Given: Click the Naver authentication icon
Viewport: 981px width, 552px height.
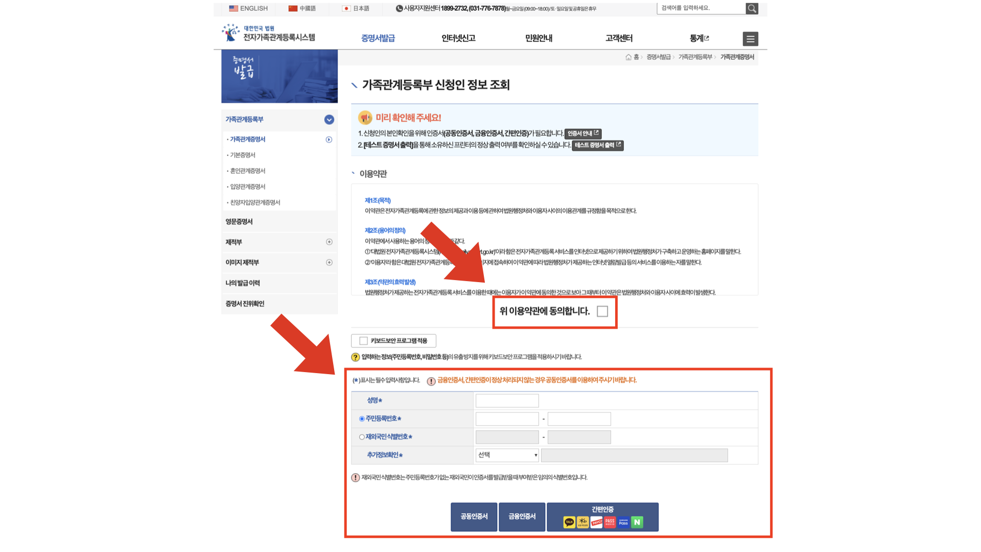Looking at the screenshot, I should [x=637, y=522].
